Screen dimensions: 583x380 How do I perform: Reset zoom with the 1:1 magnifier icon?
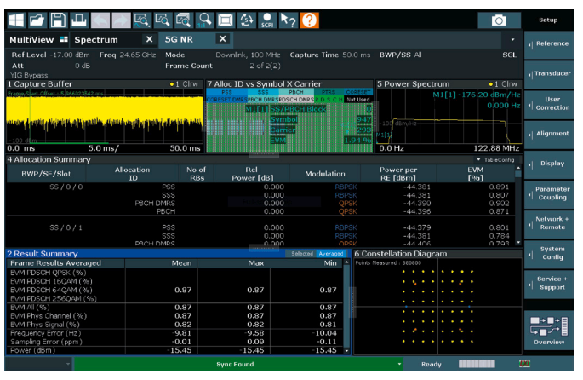[205, 20]
